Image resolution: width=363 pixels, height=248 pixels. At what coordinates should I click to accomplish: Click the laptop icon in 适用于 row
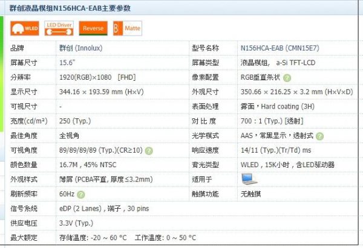(249, 179)
